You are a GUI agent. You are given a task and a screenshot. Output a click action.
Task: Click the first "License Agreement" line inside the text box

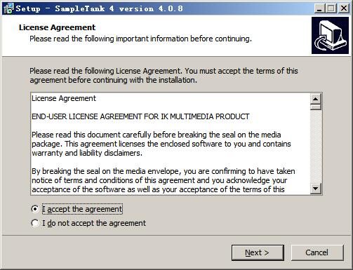tap(64, 98)
